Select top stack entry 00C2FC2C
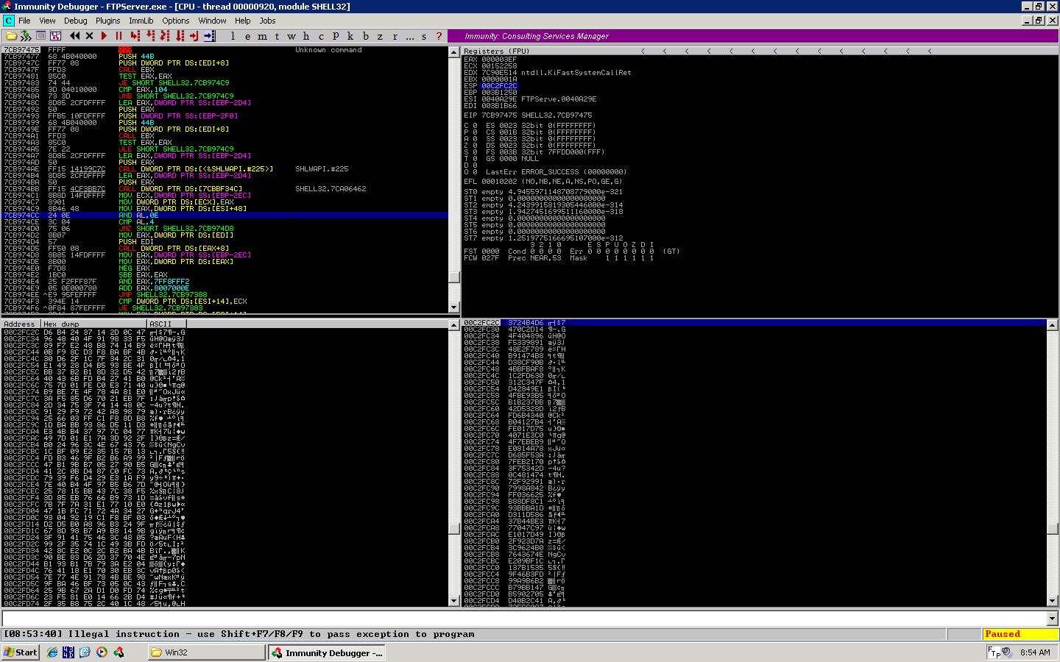The width and height of the screenshot is (1060, 662). [754, 323]
